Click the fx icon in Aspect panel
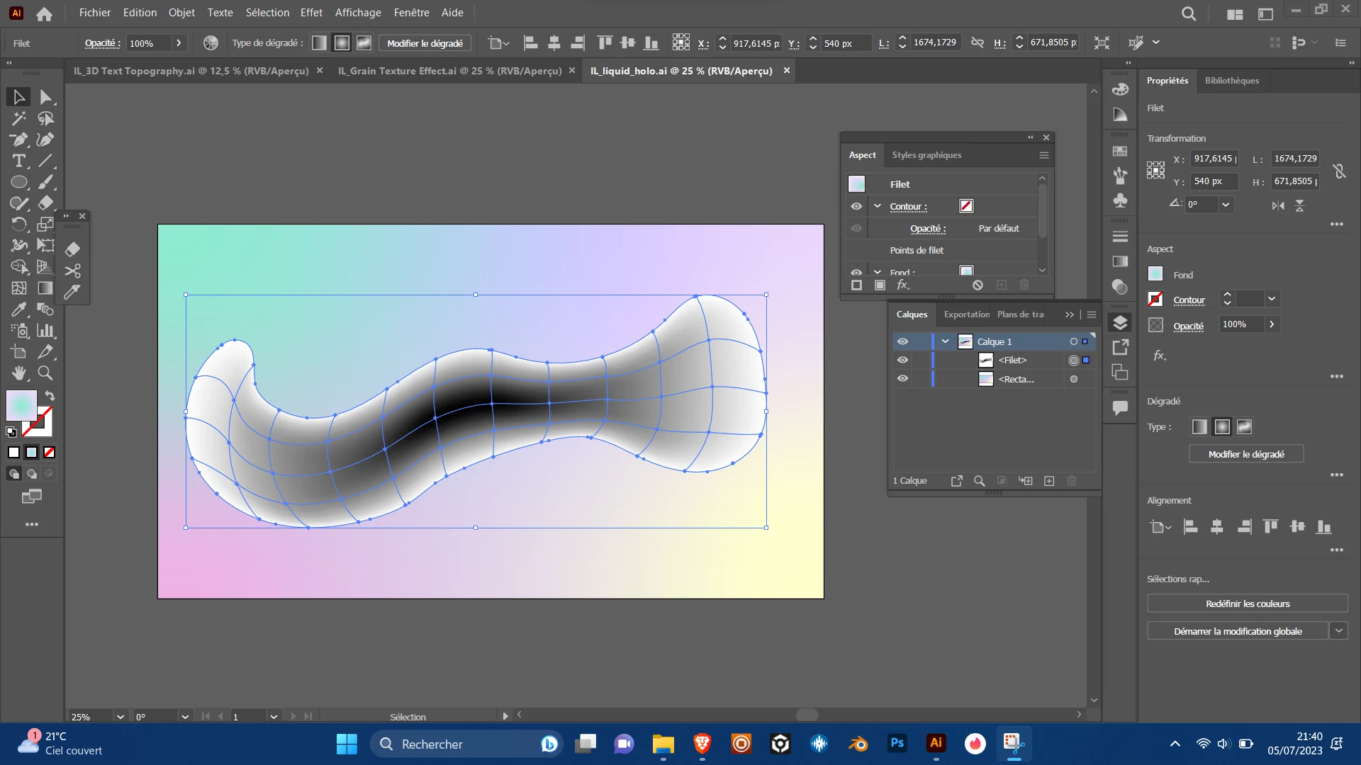The image size is (1361, 765). tap(902, 285)
